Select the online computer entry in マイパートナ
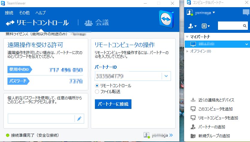This screenshot has height=142, width=250. click(217, 44)
